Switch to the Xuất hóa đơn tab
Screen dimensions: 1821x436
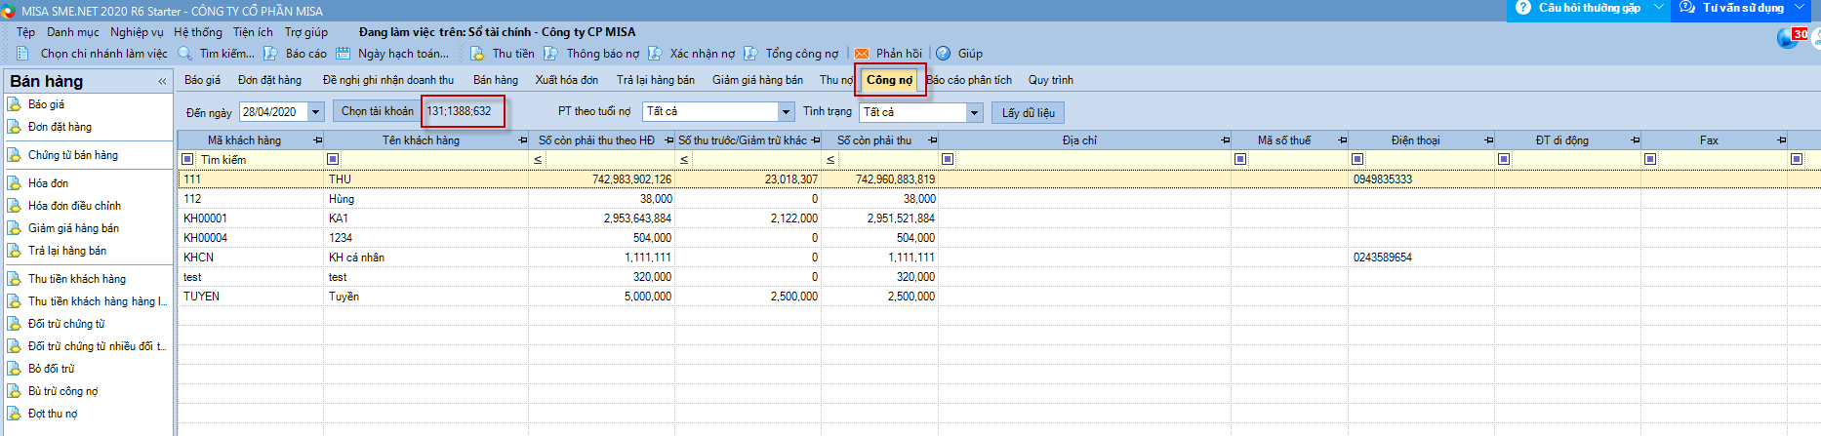pos(567,80)
